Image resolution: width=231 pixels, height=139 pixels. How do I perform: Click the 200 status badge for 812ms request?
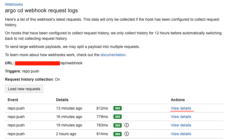point(118,108)
